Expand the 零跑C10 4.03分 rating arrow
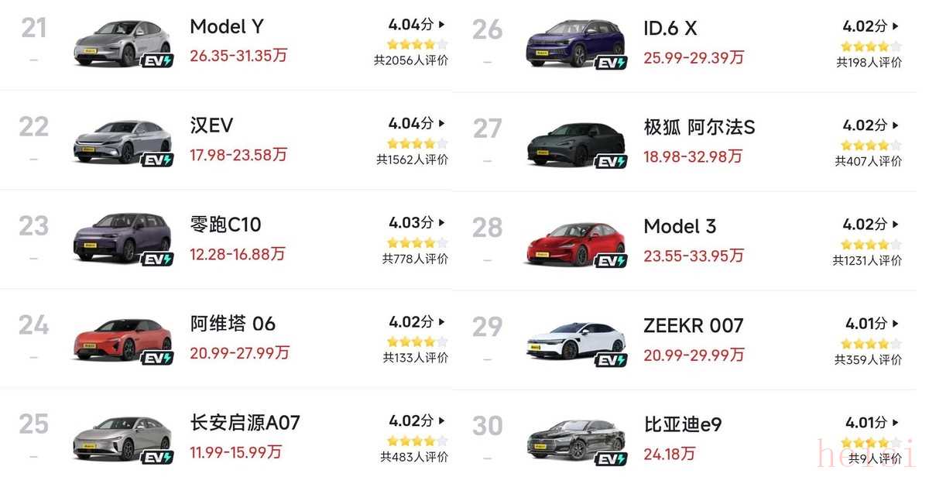Image resolution: width=929 pixels, height=477 pixels. tap(442, 223)
